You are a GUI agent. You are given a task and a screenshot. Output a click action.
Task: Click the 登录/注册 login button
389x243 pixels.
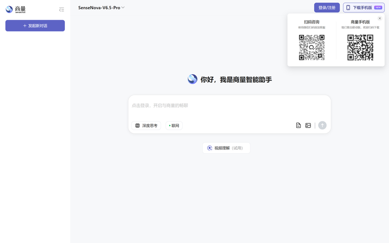[x=327, y=8]
